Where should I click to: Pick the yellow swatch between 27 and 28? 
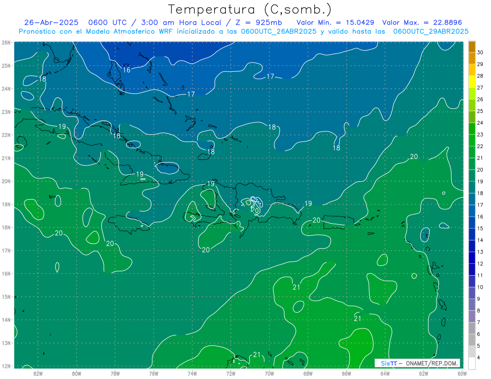pos(472,82)
